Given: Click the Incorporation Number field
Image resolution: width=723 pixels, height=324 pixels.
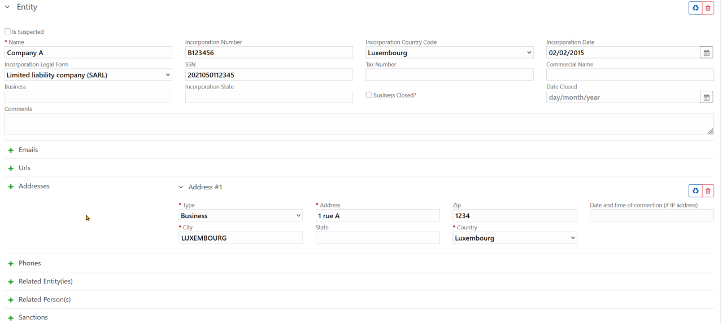Looking at the screenshot, I should pos(269,53).
